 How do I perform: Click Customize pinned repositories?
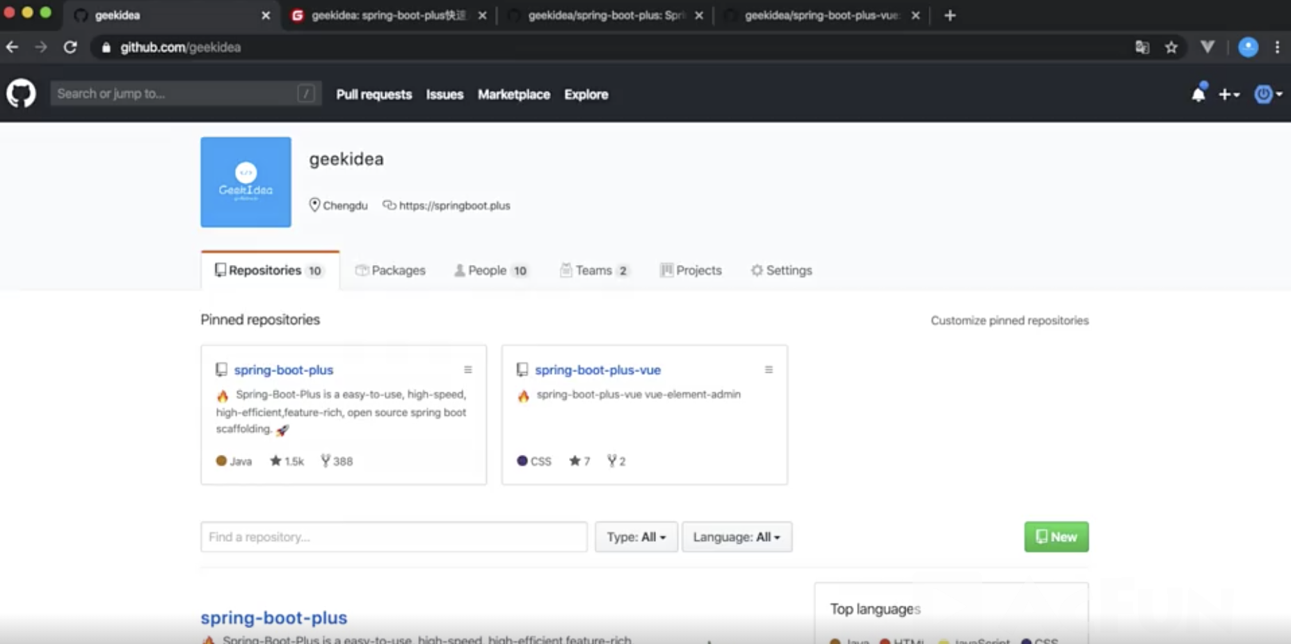(1009, 321)
